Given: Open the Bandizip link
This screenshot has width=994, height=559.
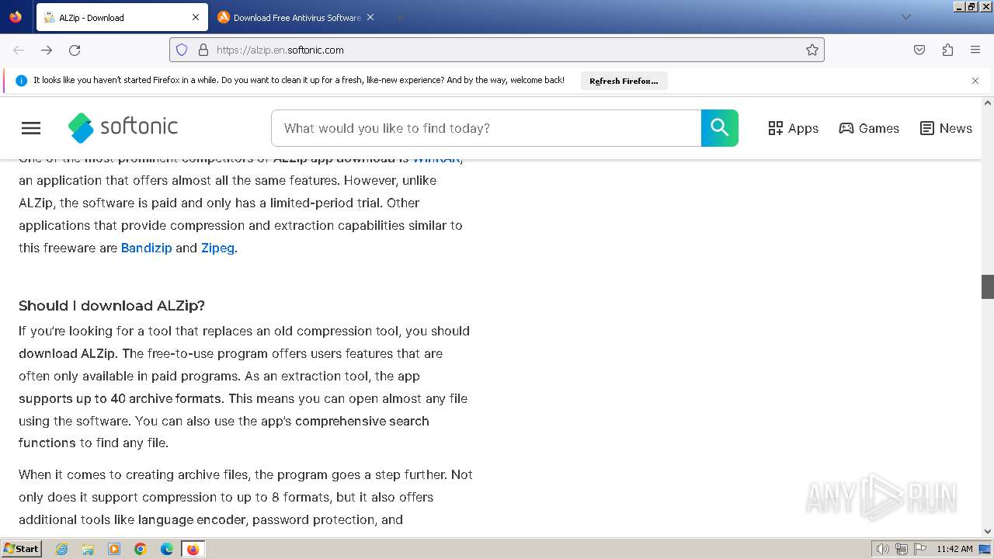Looking at the screenshot, I should point(146,248).
